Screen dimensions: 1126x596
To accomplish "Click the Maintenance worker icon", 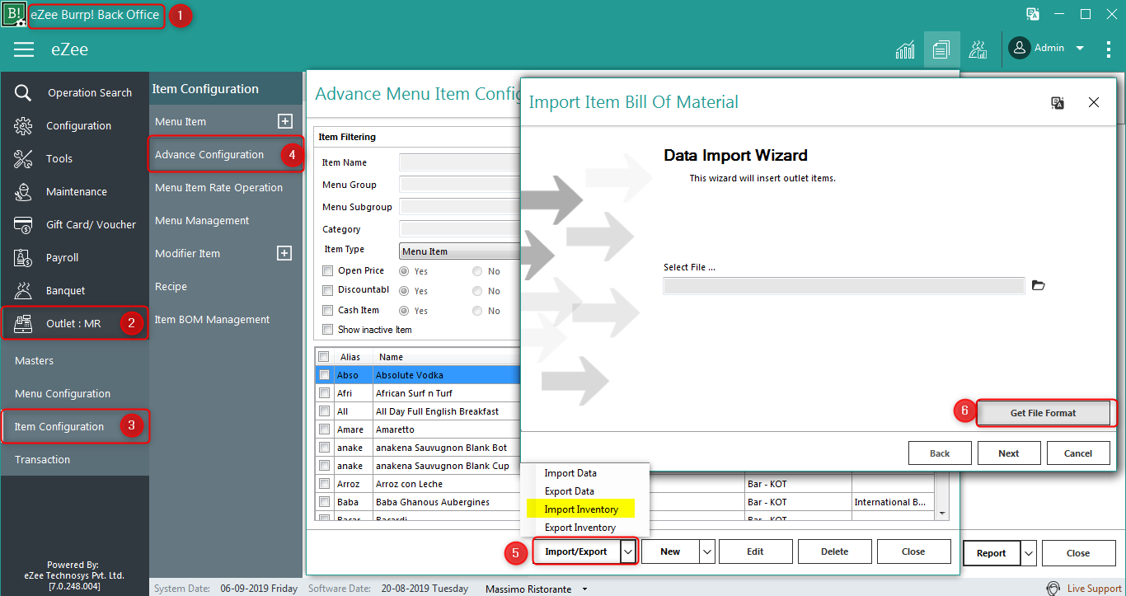I will 23,192.
